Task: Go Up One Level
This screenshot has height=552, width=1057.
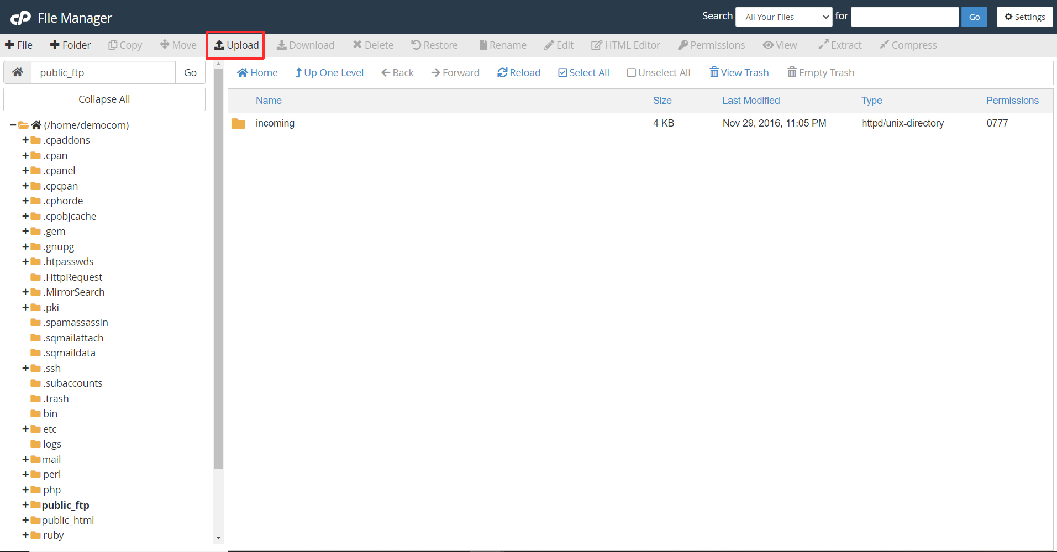Action: click(x=329, y=73)
